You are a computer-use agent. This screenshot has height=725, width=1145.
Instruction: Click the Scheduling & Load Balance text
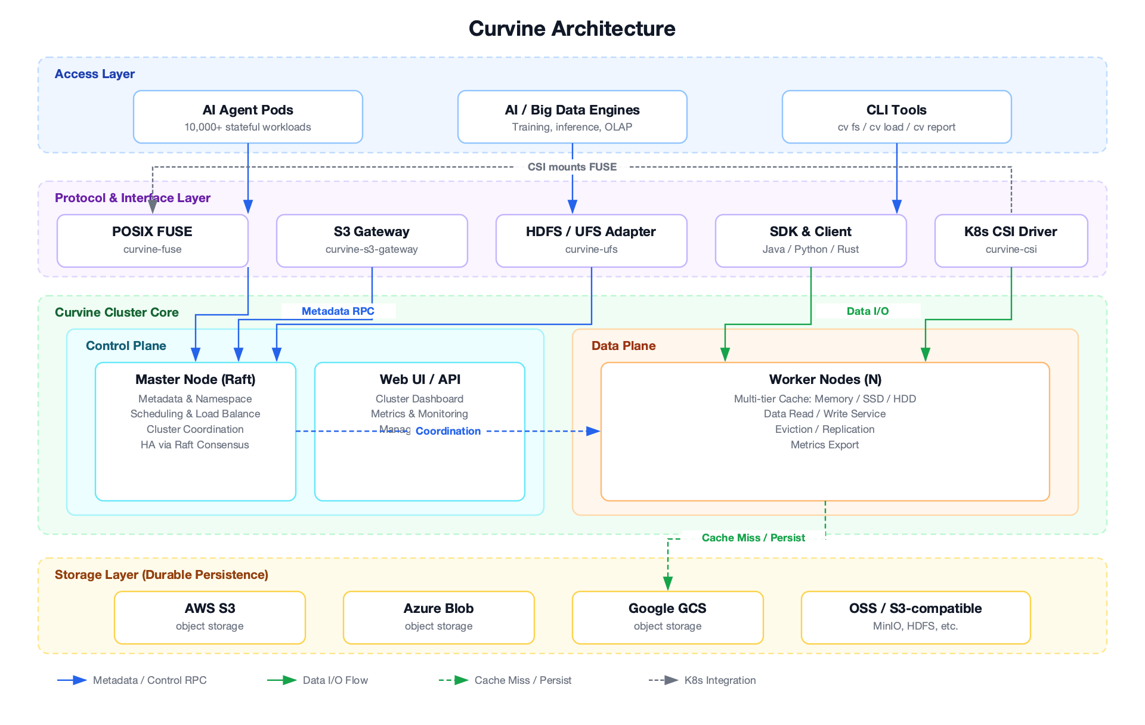point(195,414)
